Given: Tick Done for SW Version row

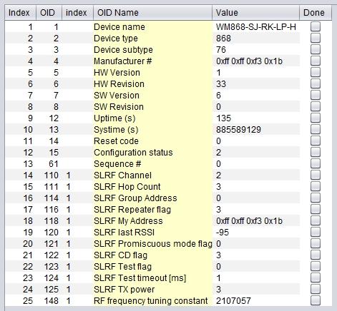Looking at the screenshot, I should click(x=316, y=95).
